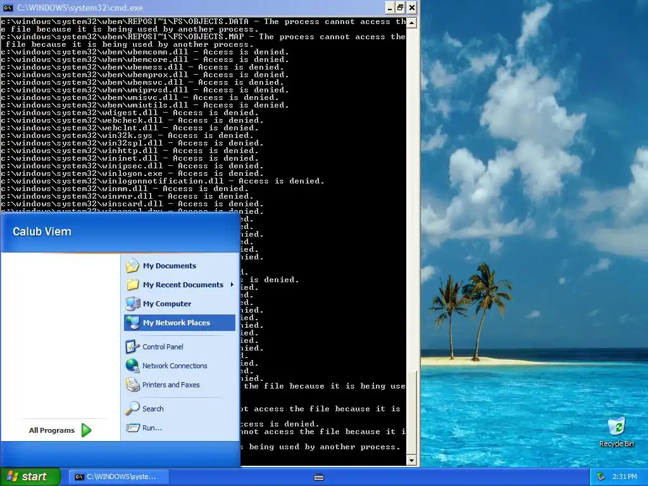Click the winscard.dll access denied line
The height and width of the screenshot is (486, 648).
(x=132, y=204)
